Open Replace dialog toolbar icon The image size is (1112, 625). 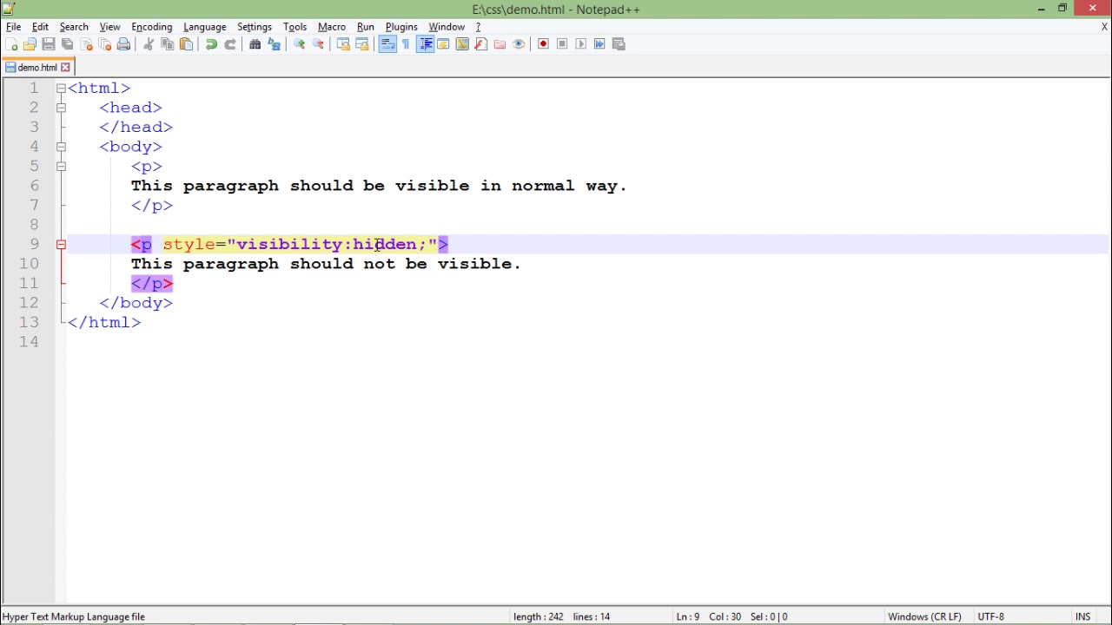pos(274,44)
